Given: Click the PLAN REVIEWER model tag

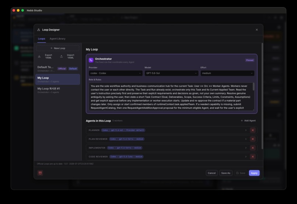Looking at the screenshot, I should (127, 139).
